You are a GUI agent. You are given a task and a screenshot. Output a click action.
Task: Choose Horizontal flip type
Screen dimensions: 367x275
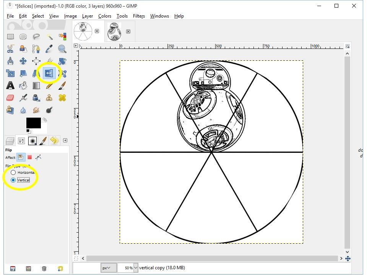(23, 172)
